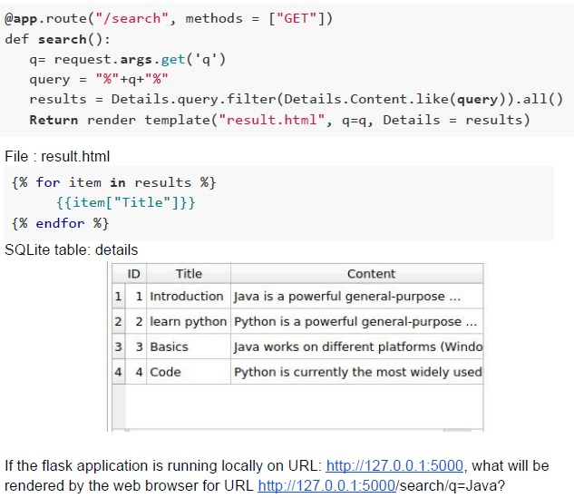Select the Title column header
Image resolution: width=574 pixels, height=498 pixels.
(x=189, y=274)
